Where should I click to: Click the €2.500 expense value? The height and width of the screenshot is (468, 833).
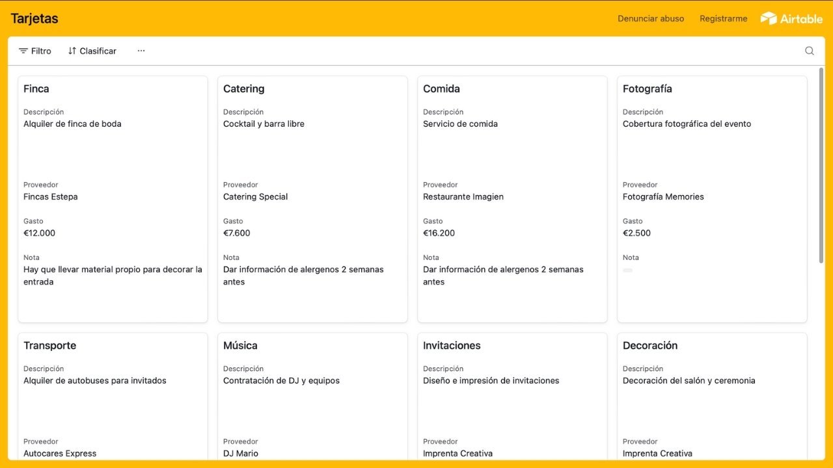(x=636, y=233)
